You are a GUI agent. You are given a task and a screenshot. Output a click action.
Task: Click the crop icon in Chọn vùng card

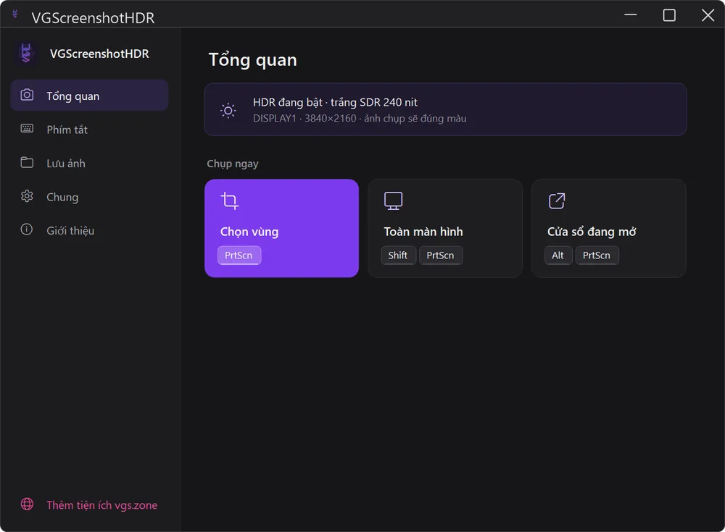tap(229, 201)
